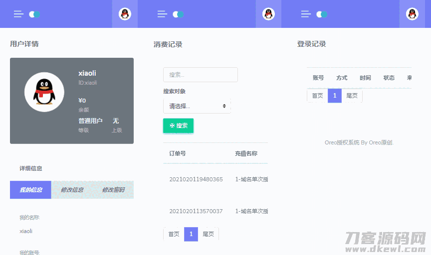
Task: Toggle the header switch above 用户详情
Action: (34, 14)
